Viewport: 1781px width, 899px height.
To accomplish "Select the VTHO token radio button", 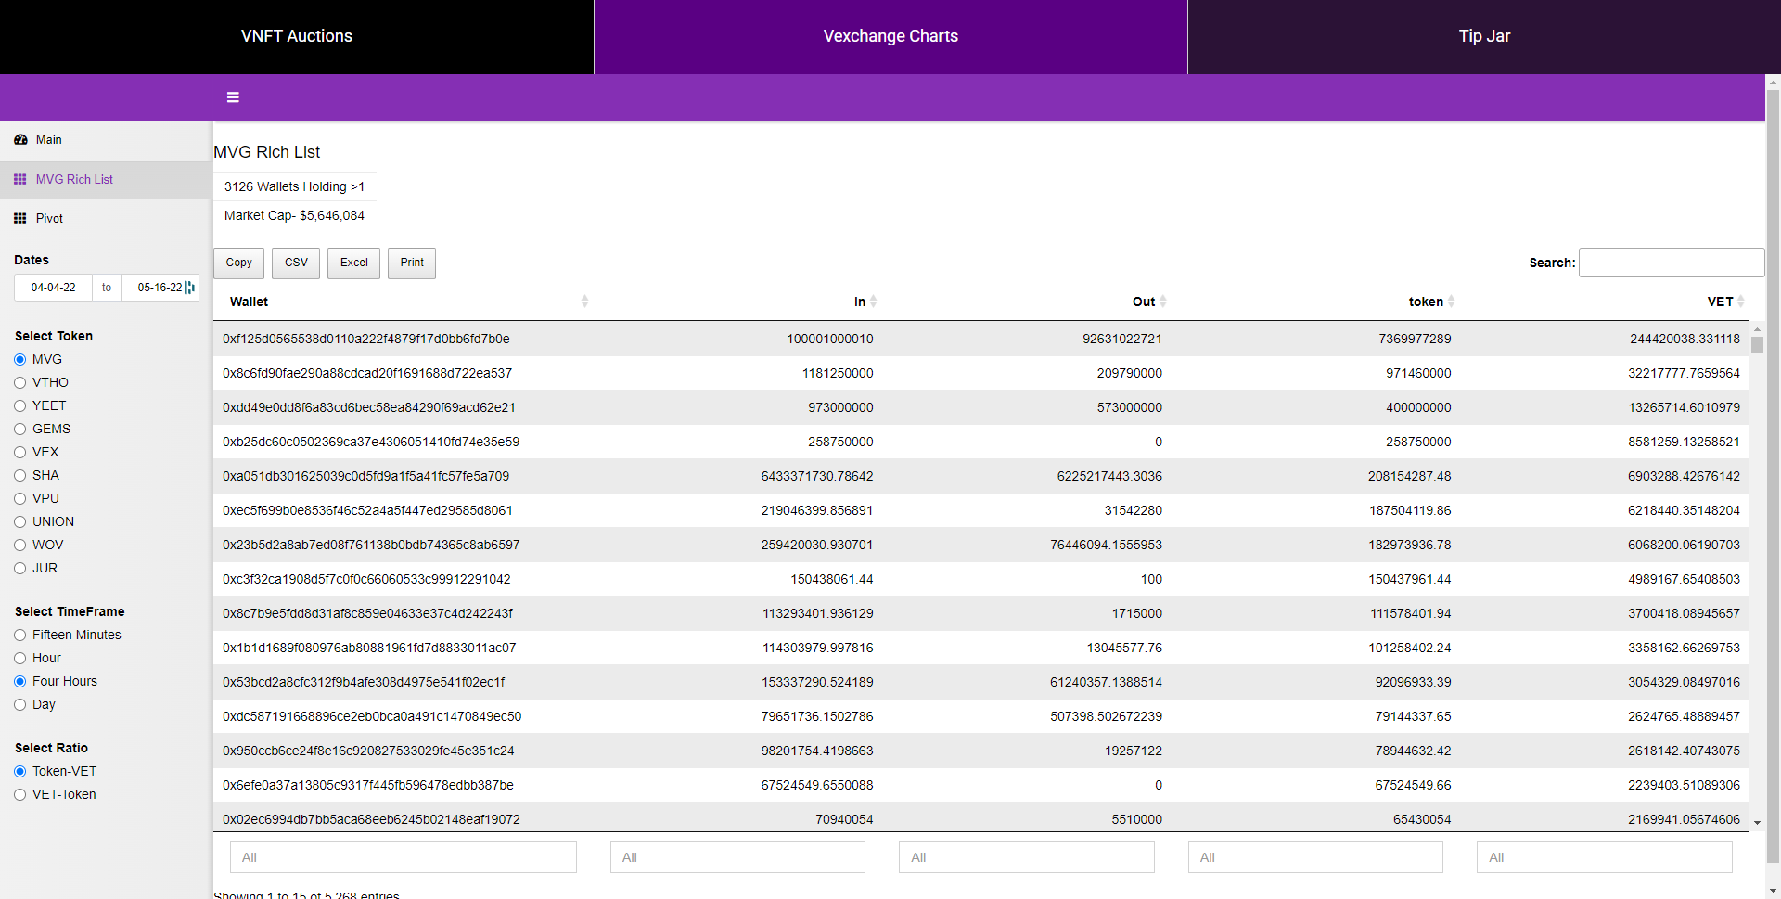I will tap(19, 383).
